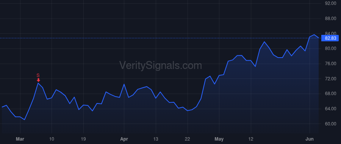Click the 60.00 price axis label
Viewport: 341px width, 144px height.
pyautogui.click(x=330, y=124)
